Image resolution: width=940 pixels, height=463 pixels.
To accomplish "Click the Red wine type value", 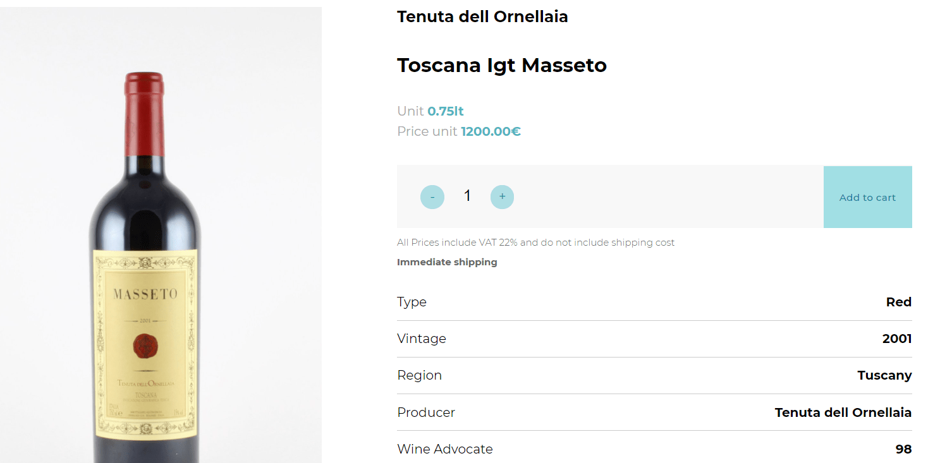I will (x=898, y=302).
